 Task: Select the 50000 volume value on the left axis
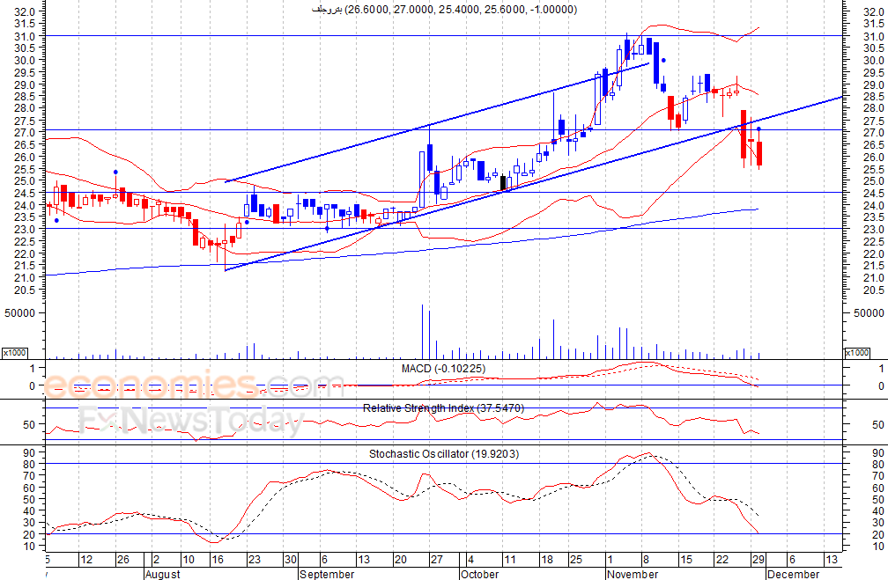click(21, 313)
